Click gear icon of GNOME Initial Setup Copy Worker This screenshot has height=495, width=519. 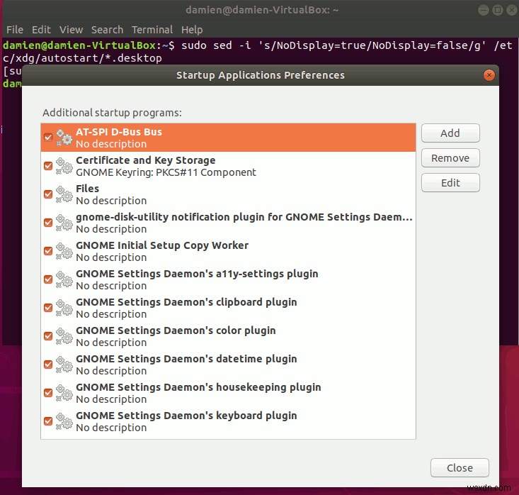tap(64, 251)
